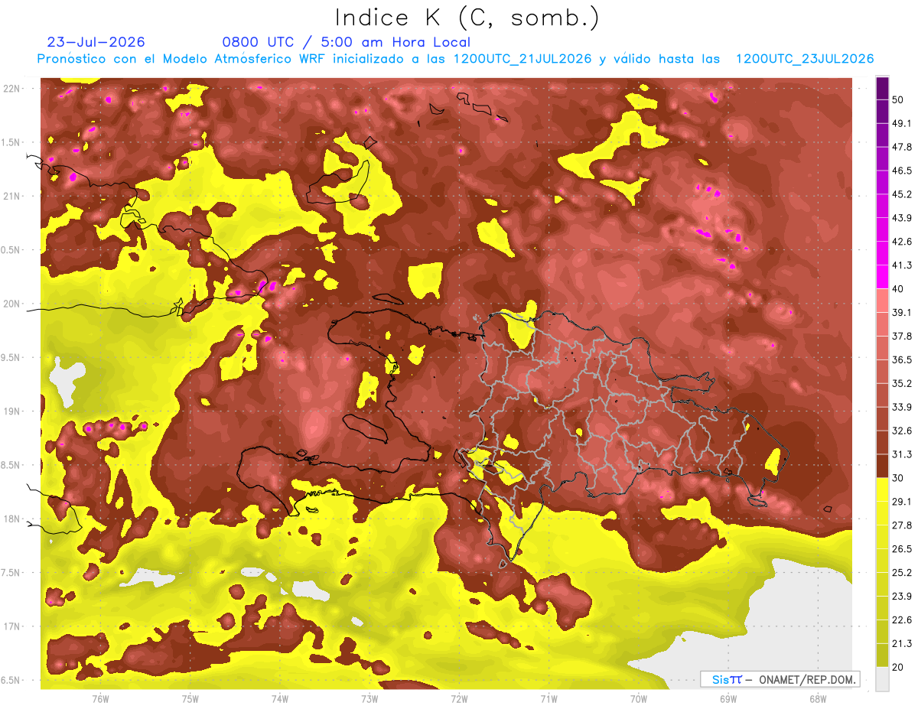This screenshot has width=918, height=709.
Task: Click the colorbar value label 30
Action: tap(899, 477)
